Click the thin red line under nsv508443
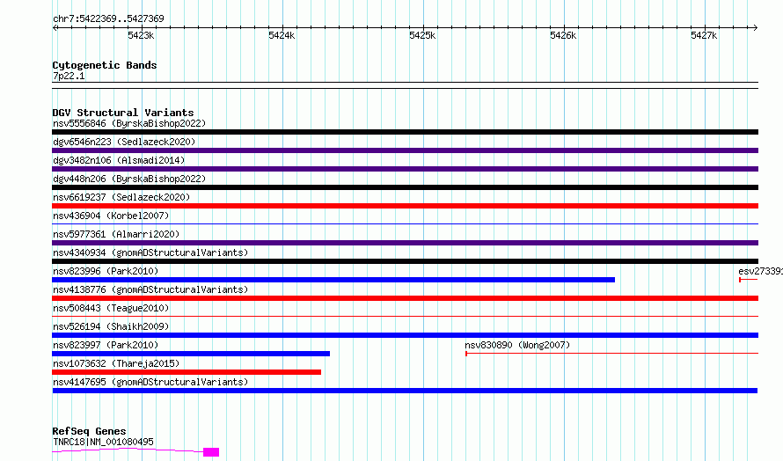 [x=405, y=316]
